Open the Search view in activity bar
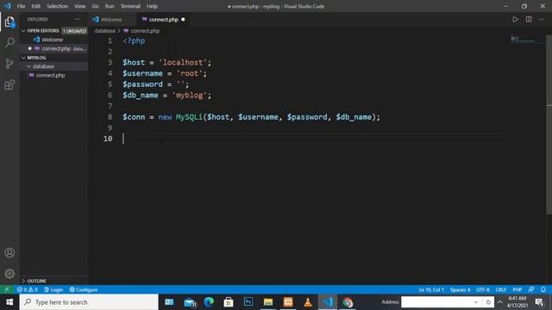The width and height of the screenshot is (552, 310). pyautogui.click(x=9, y=42)
